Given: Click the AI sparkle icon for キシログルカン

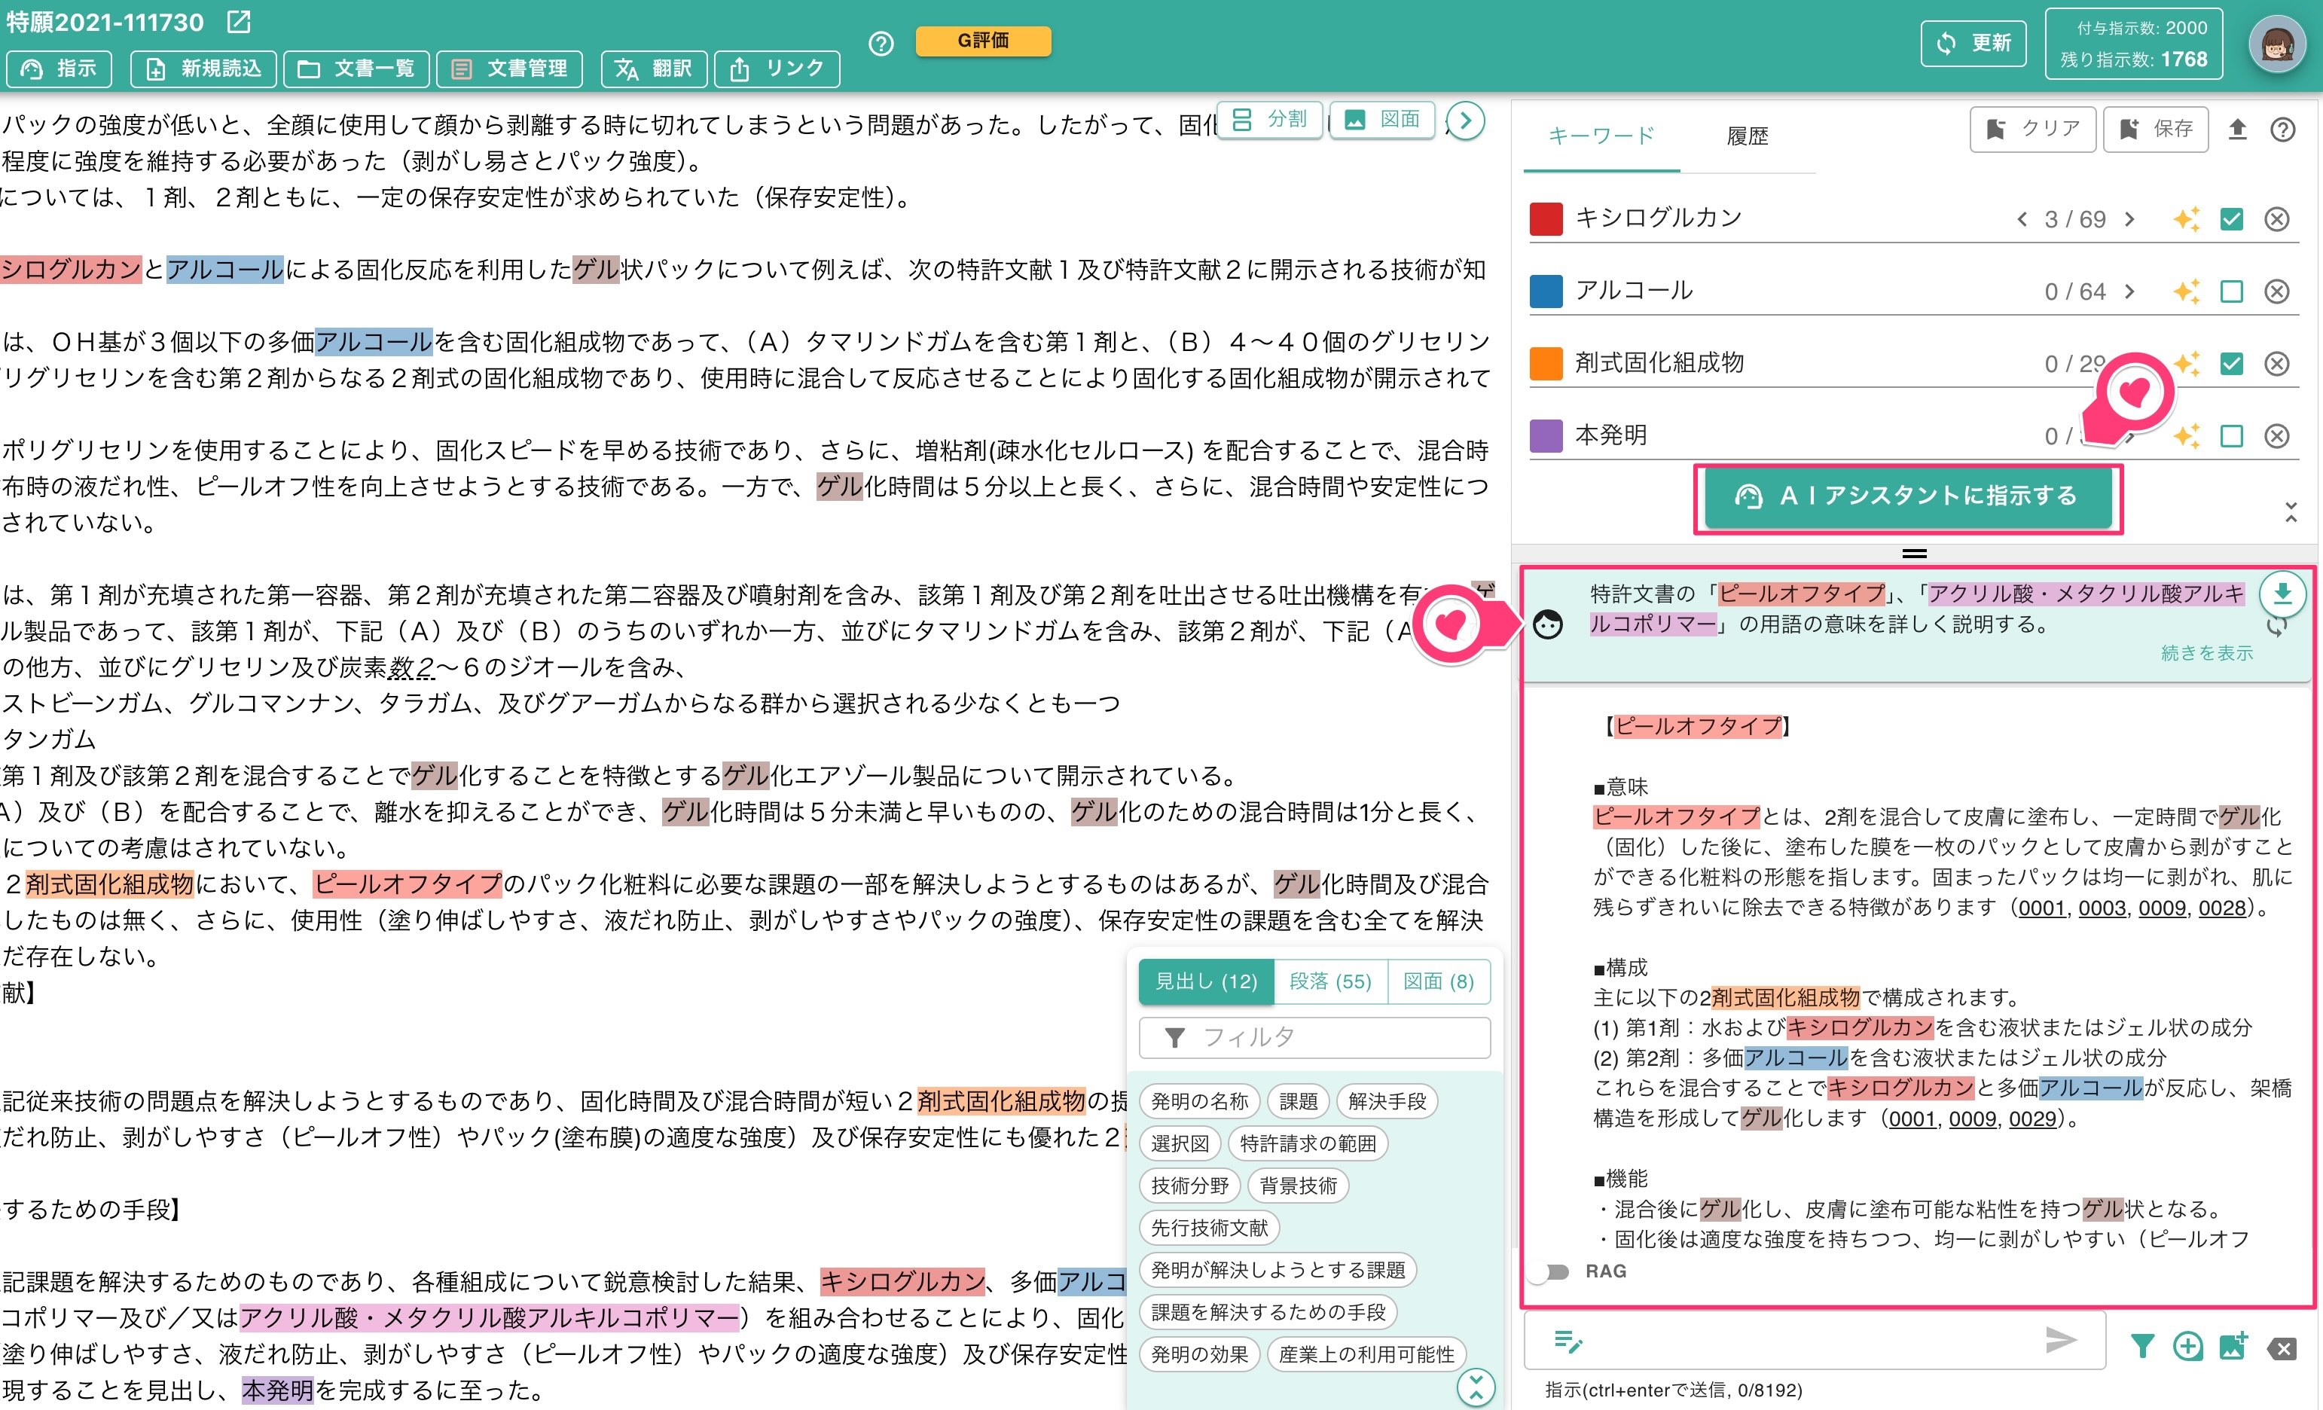Looking at the screenshot, I should tap(2187, 218).
